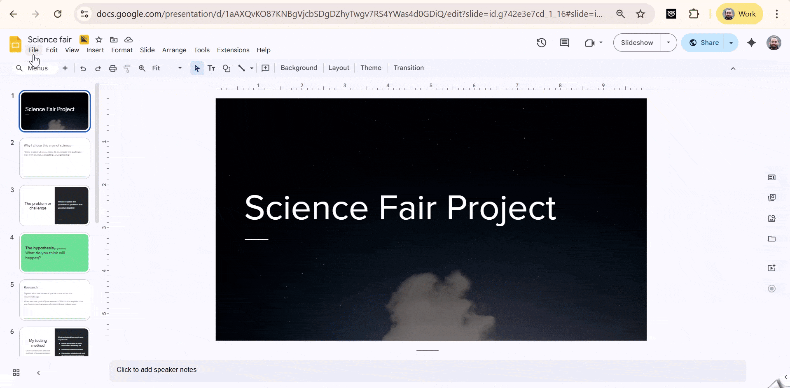
Task: Select the green hypothesis slide thumbnail
Action: [x=54, y=253]
